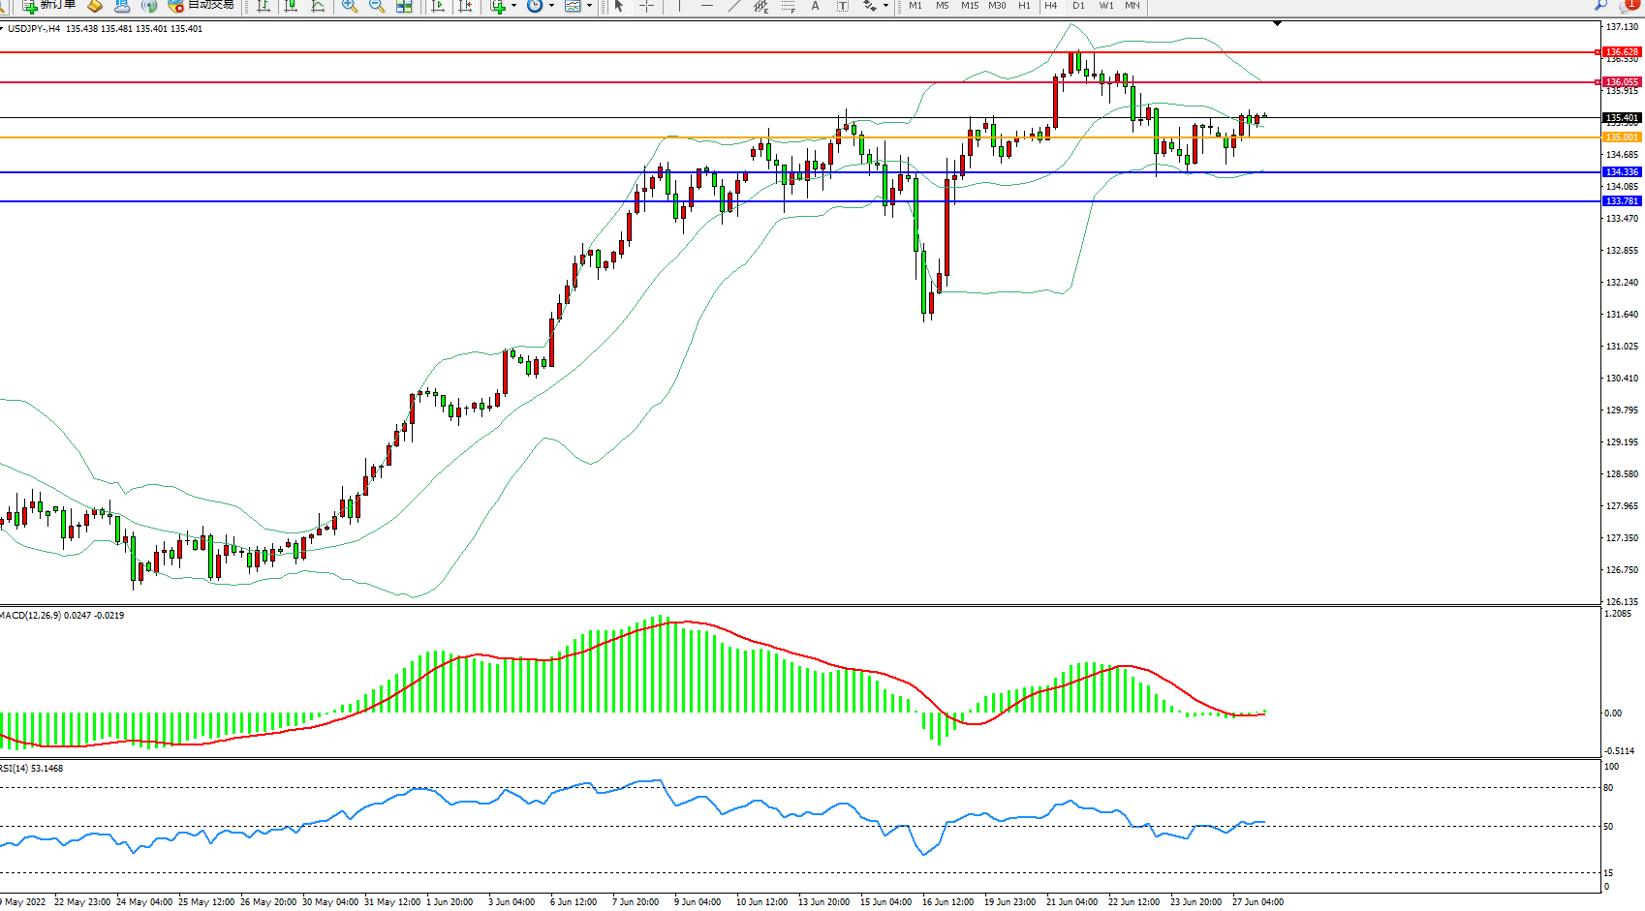Toggle the 自动交易 auto trading button
The image size is (1645, 911).
click(x=202, y=6)
